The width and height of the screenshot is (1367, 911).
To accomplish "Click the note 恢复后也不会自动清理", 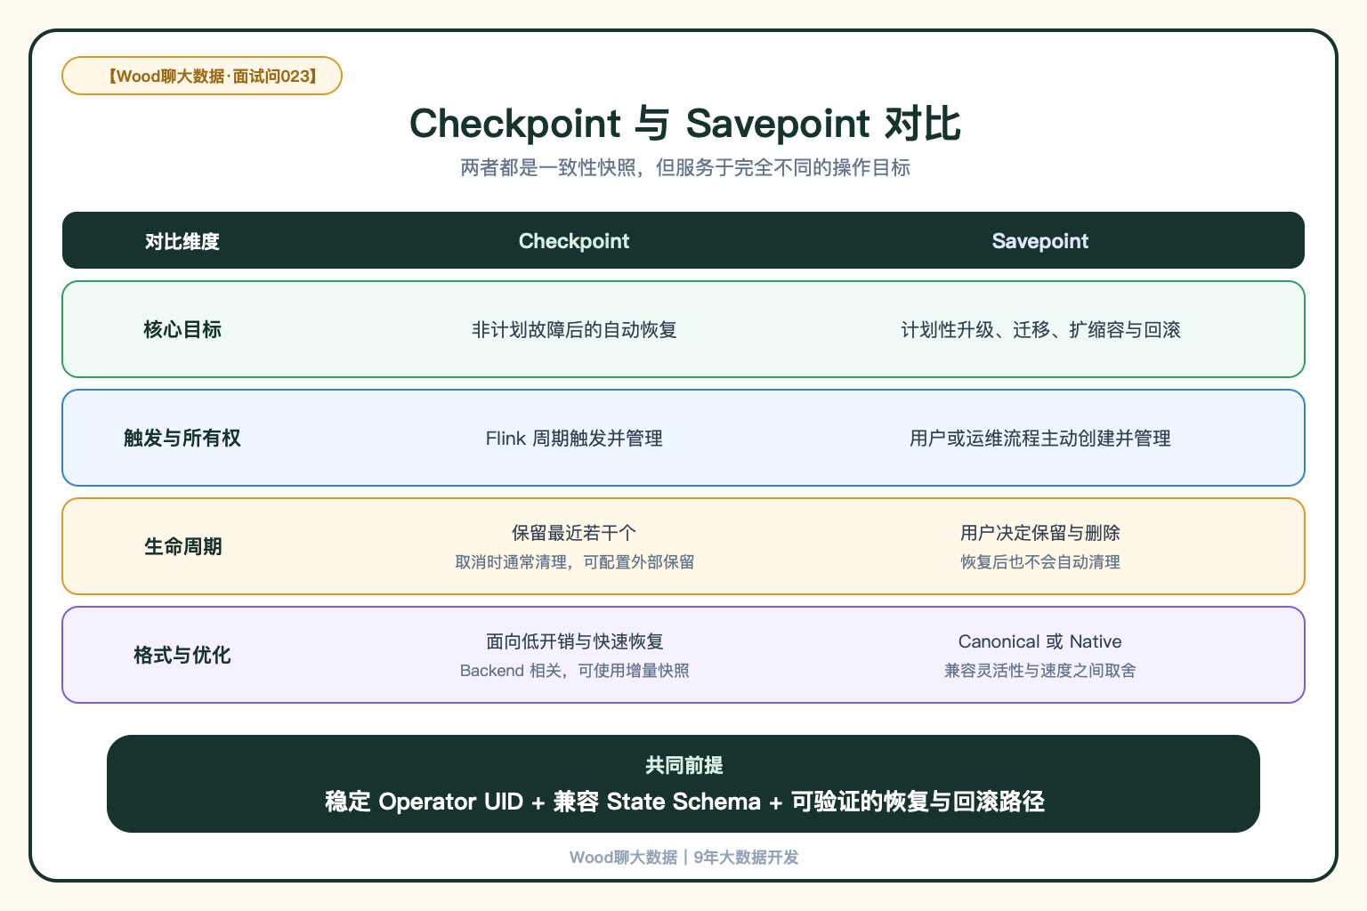I will click(1040, 562).
